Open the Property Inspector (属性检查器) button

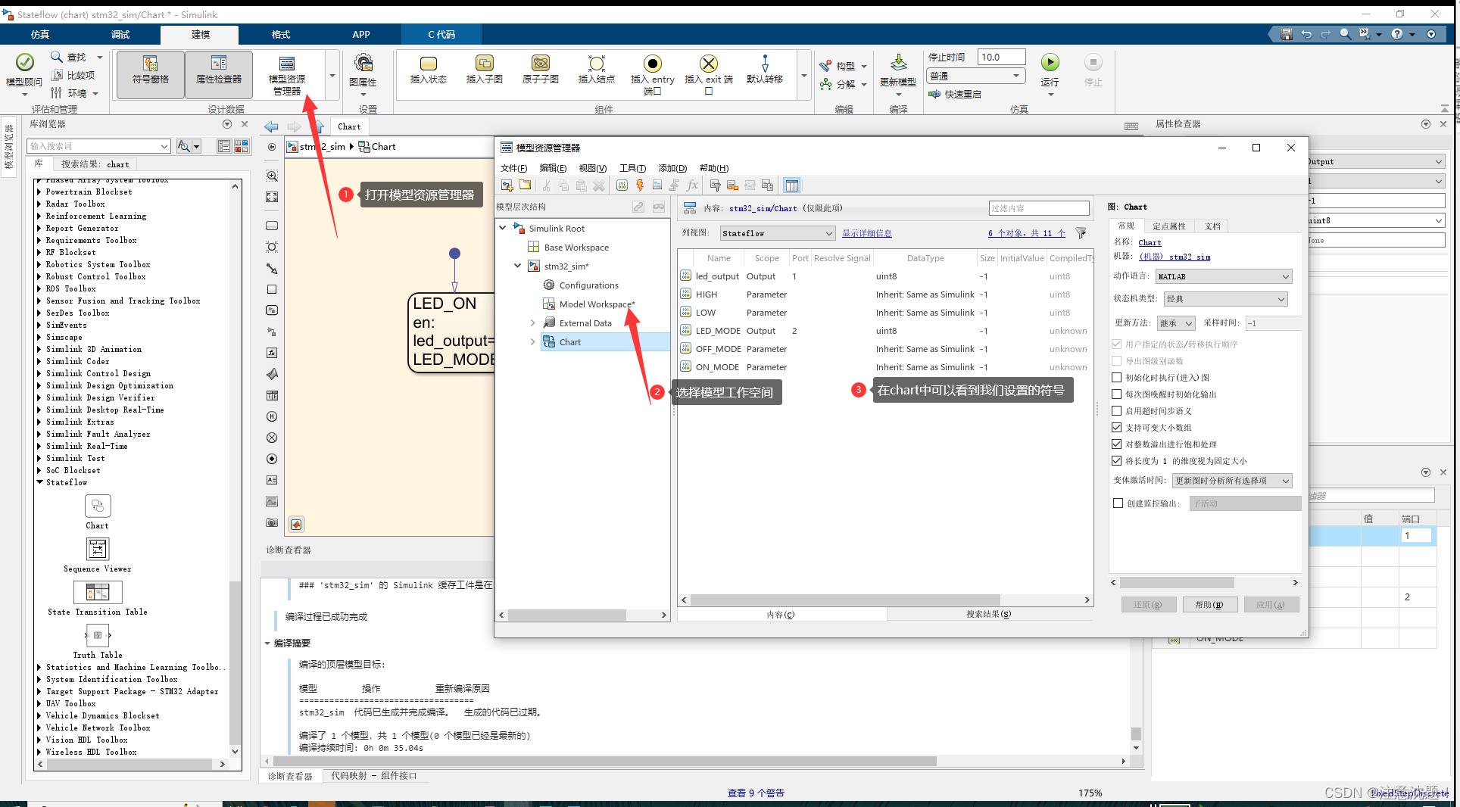pyautogui.click(x=218, y=74)
